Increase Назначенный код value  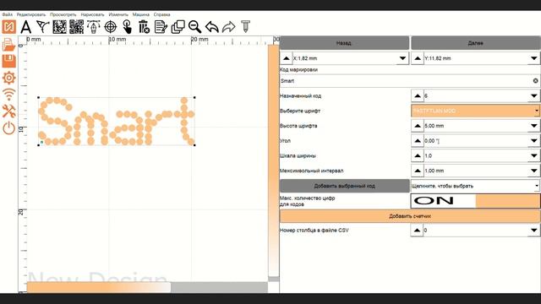coord(418,95)
